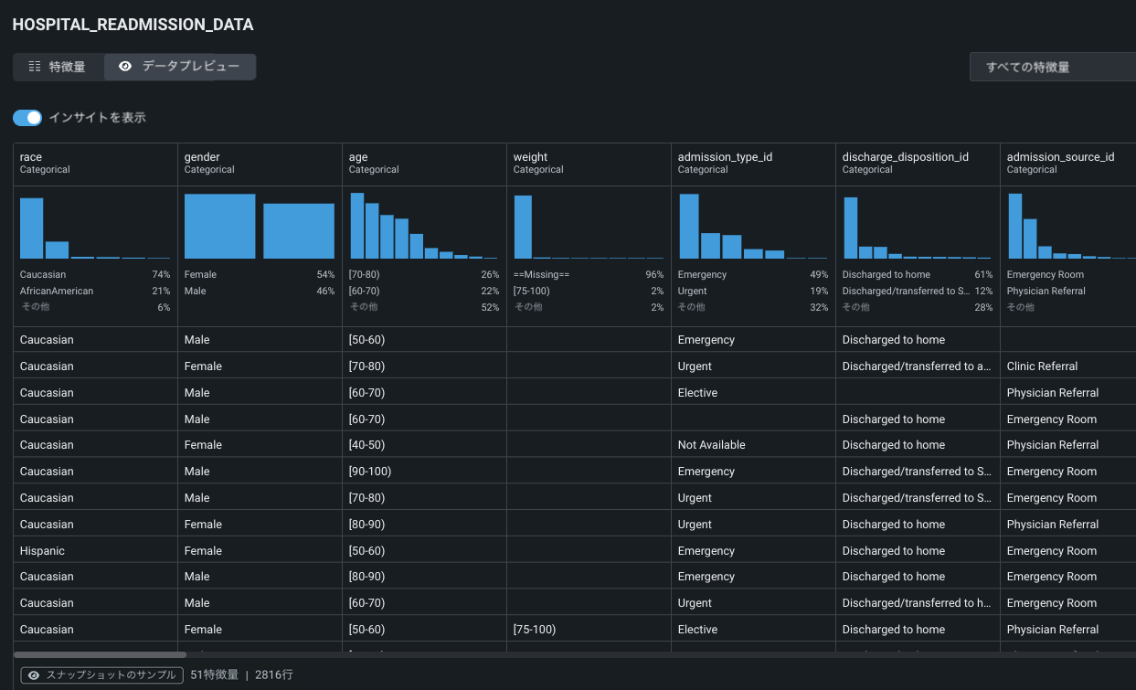Click the スナップショットのサンプル button
The image size is (1136, 690).
tap(101, 674)
